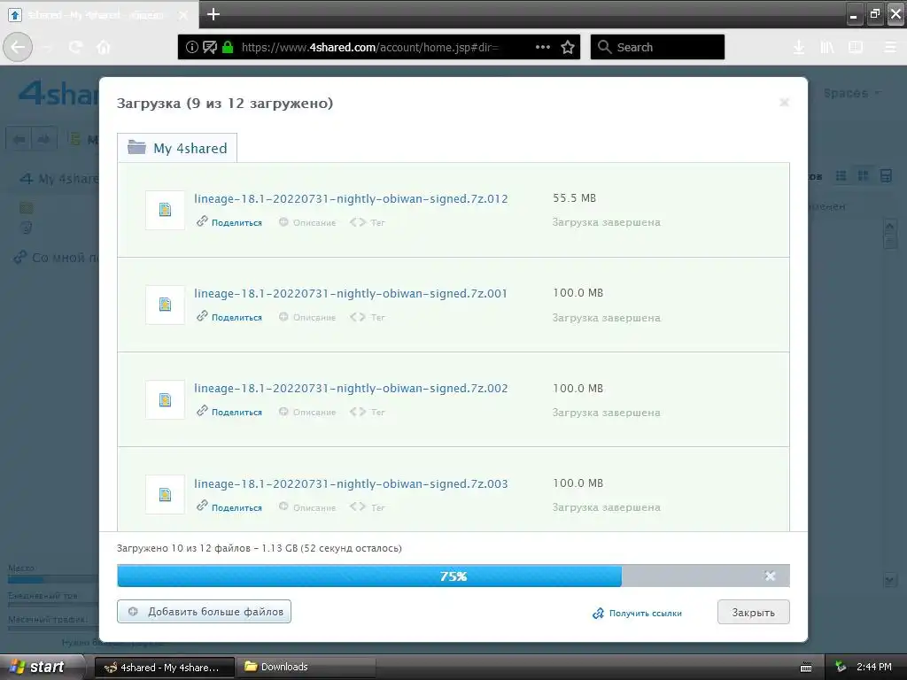The width and height of the screenshot is (907, 680).
Task: Switch to Downloads taskbar window
Action: tap(306, 667)
